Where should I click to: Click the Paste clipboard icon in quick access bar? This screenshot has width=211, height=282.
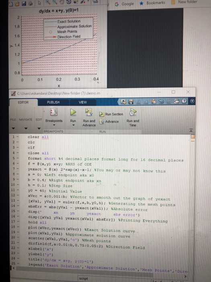[x=154, y=102]
